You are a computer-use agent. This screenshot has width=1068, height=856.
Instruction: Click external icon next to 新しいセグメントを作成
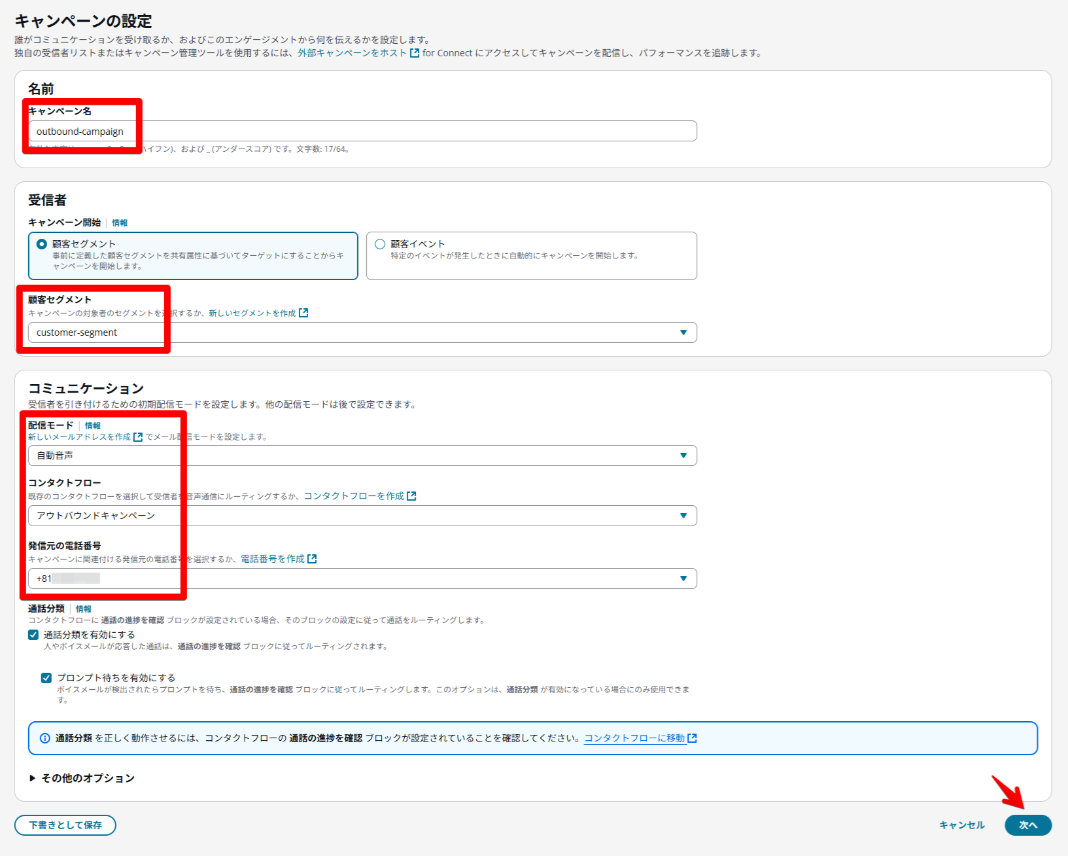click(x=303, y=313)
